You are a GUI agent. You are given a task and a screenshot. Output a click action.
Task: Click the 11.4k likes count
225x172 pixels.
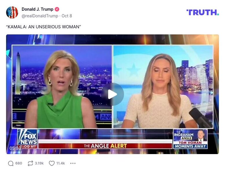[x=60, y=163]
